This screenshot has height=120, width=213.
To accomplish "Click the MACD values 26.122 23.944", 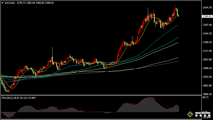I will click(x=27, y=98).
